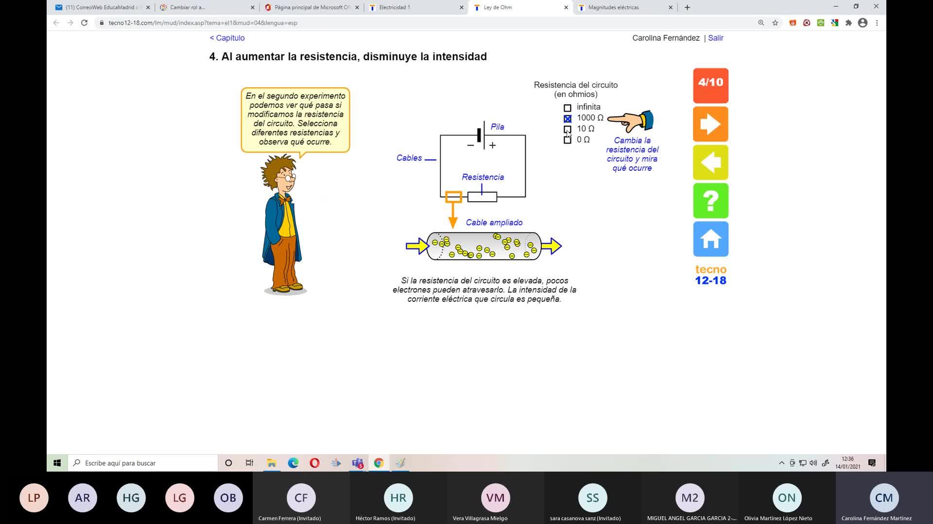
Task: Go back via Capítulo link
Action: pos(227,38)
